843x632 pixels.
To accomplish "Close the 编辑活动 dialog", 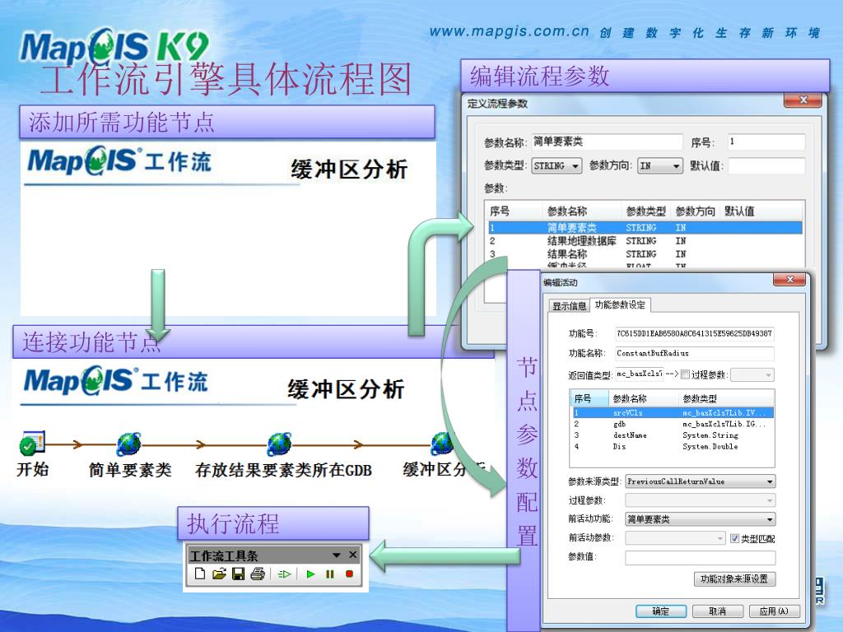I will tap(789, 280).
